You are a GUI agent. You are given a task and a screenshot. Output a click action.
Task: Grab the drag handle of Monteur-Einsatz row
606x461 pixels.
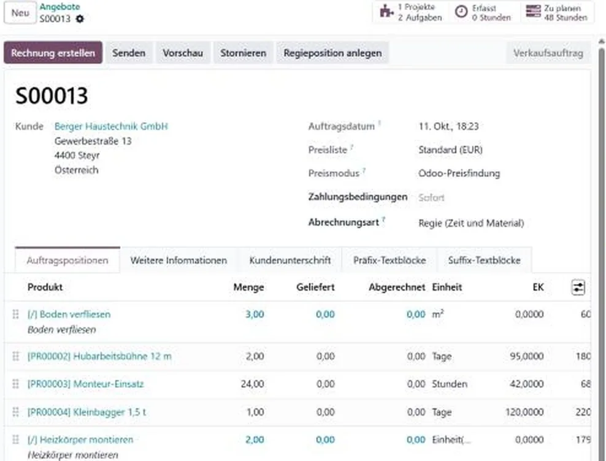click(x=15, y=384)
